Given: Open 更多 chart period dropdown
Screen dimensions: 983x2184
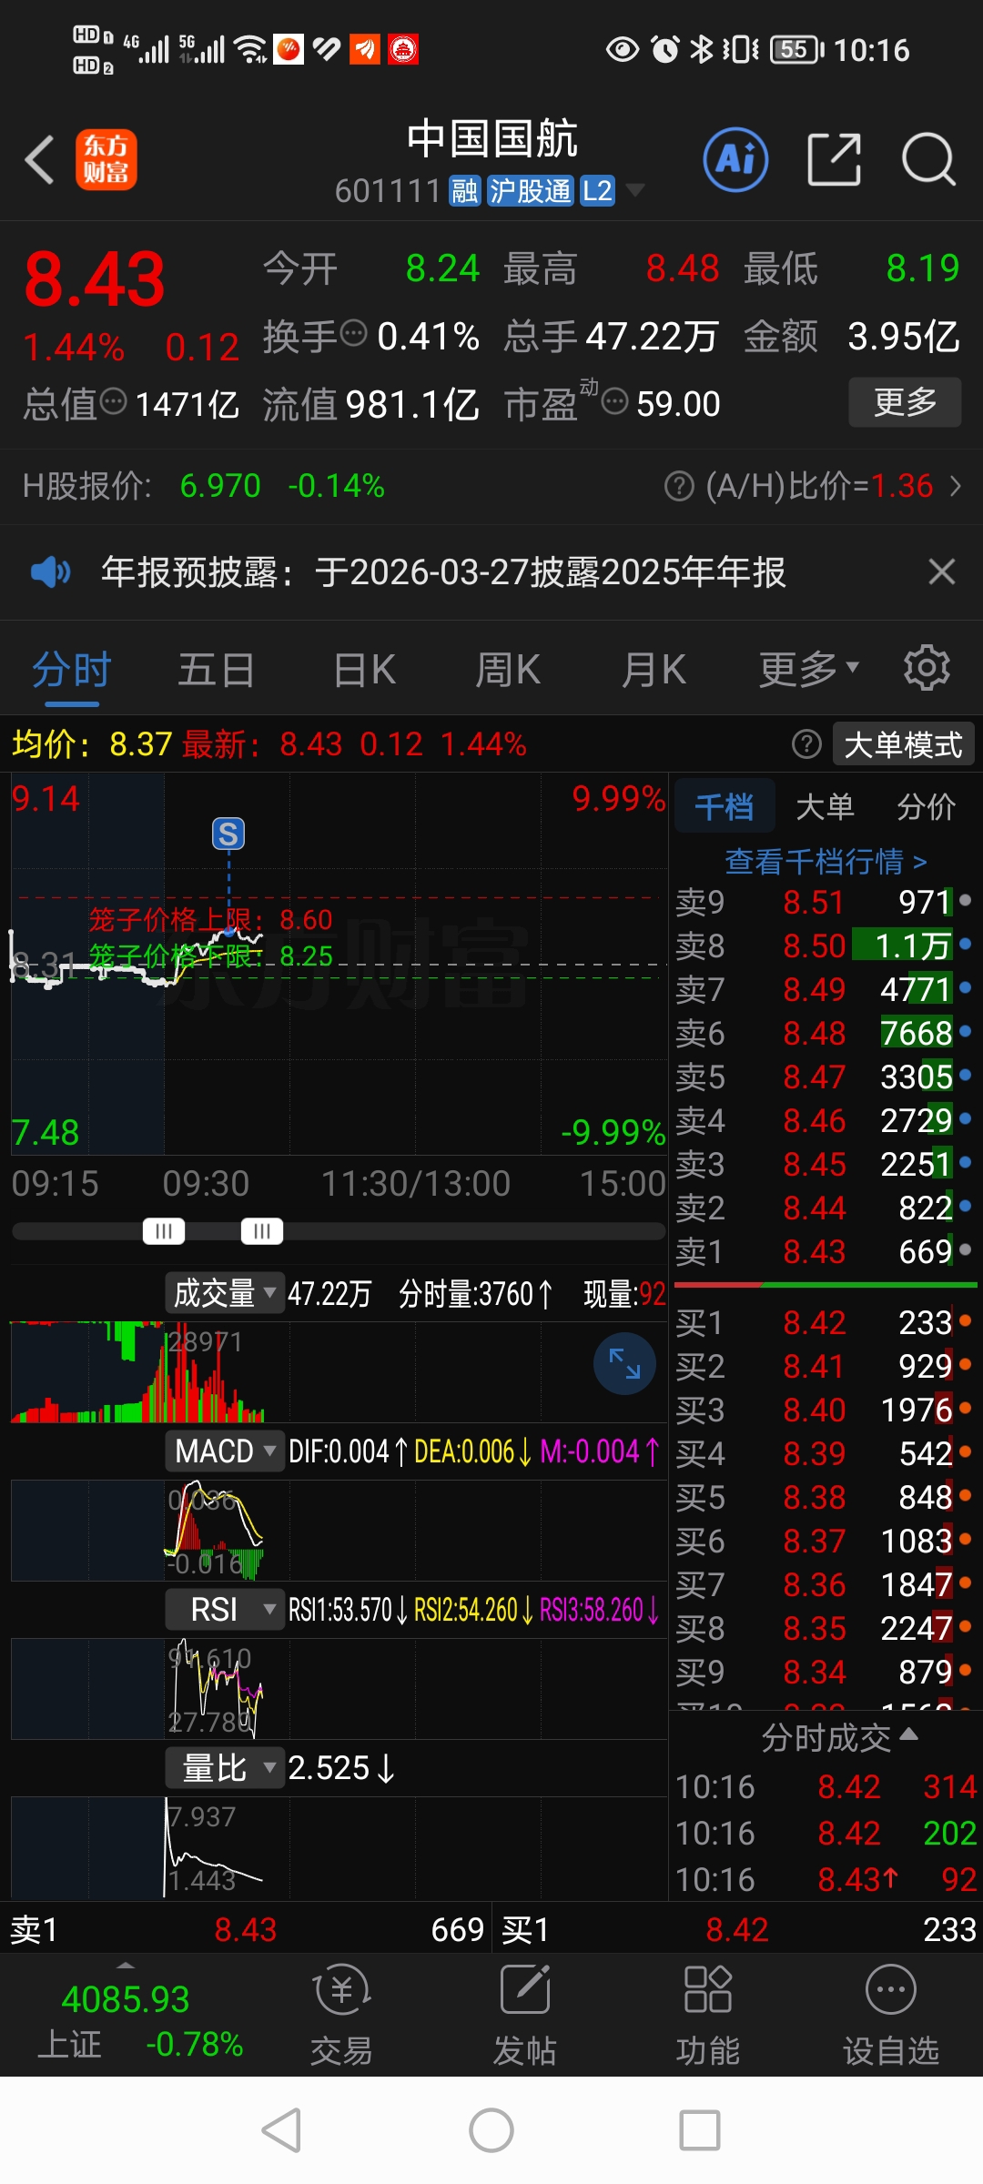Looking at the screenshot, I should tap(808, 669).
